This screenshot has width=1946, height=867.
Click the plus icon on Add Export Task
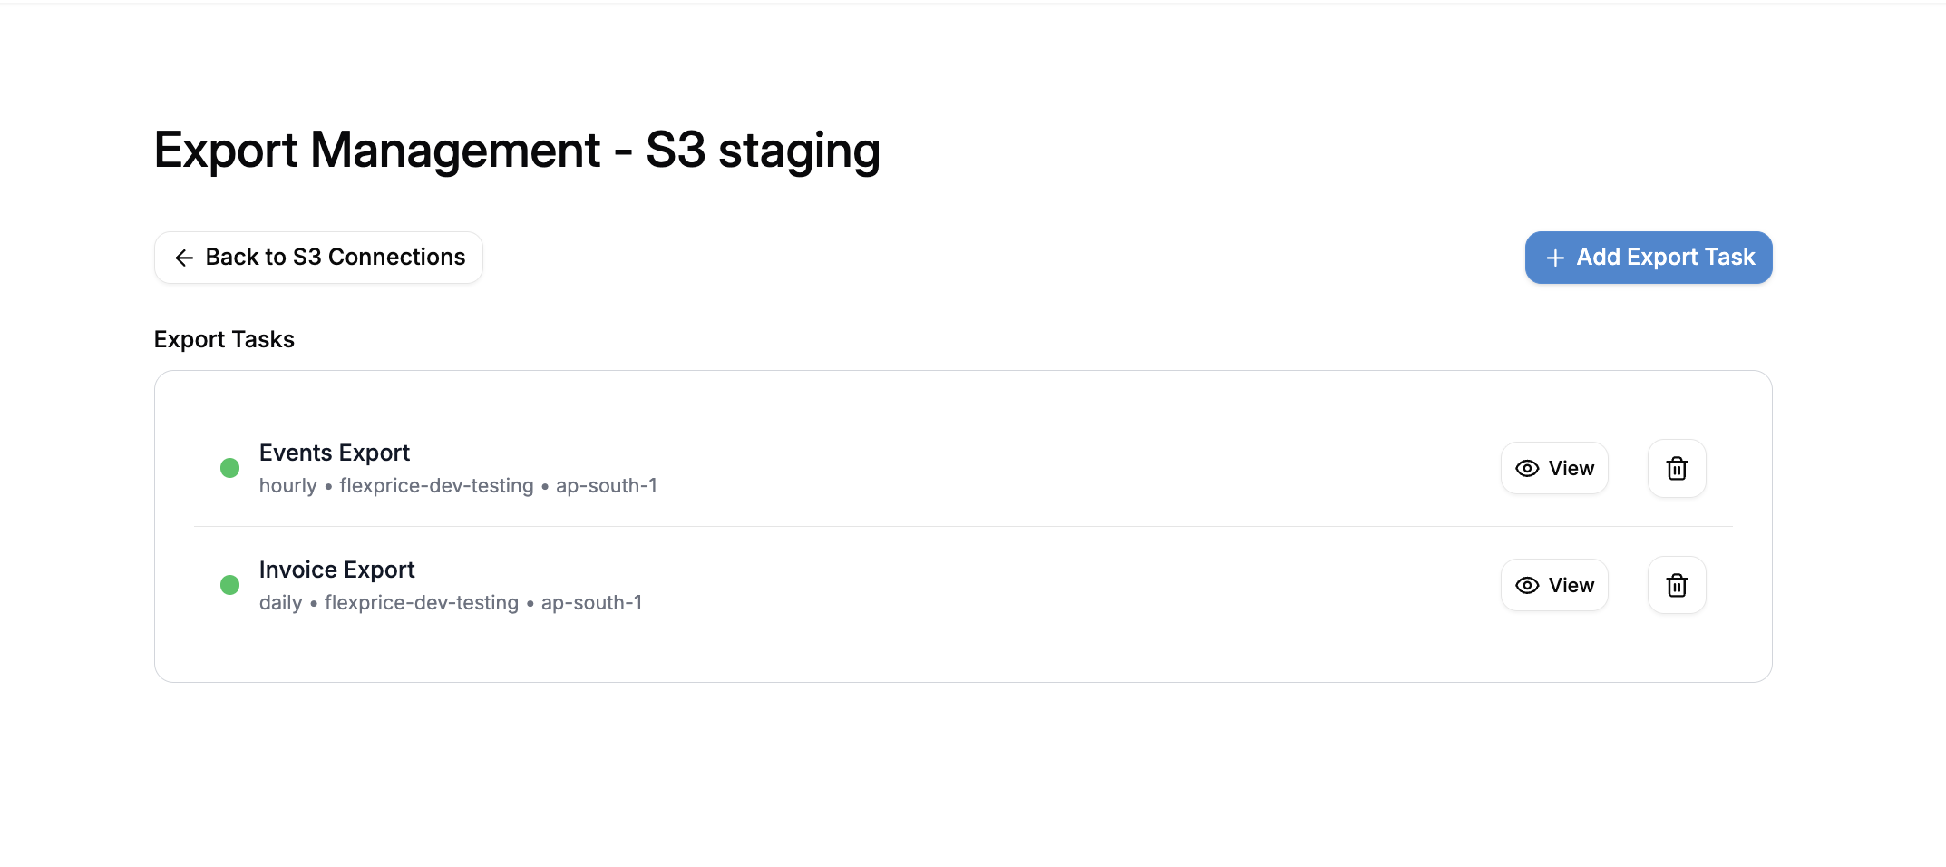(1555, 258)
